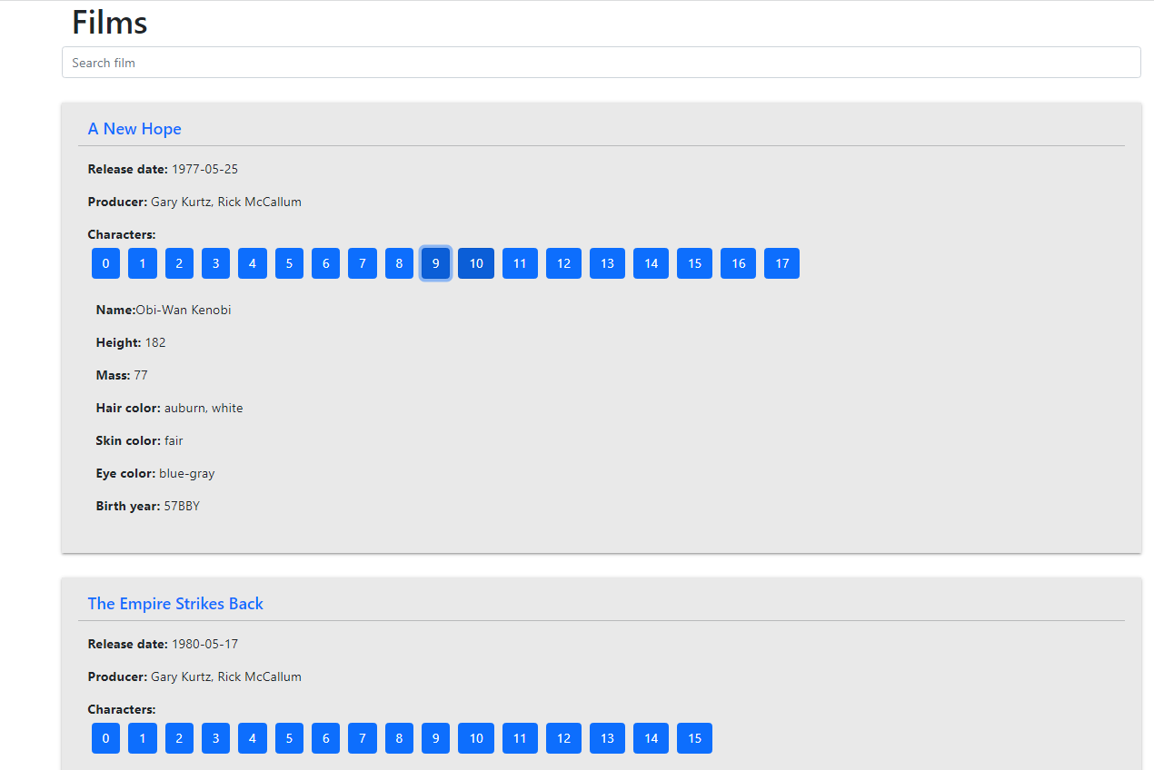1154x770 pixels.
Task: Select character 15 of The Empire Strikes Back
Action: pyautogui.click(x=694, y=738)
